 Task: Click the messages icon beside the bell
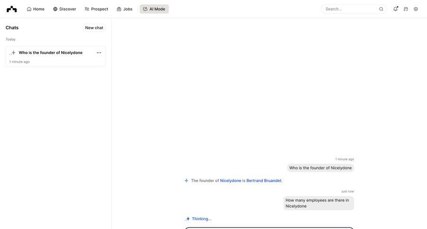pyautogui.click(x=406, y=9)
